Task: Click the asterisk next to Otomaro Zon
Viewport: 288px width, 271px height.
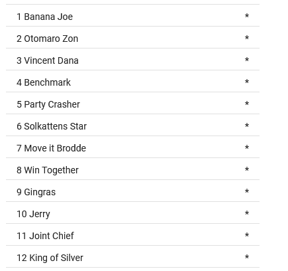Action: [247, 38]
